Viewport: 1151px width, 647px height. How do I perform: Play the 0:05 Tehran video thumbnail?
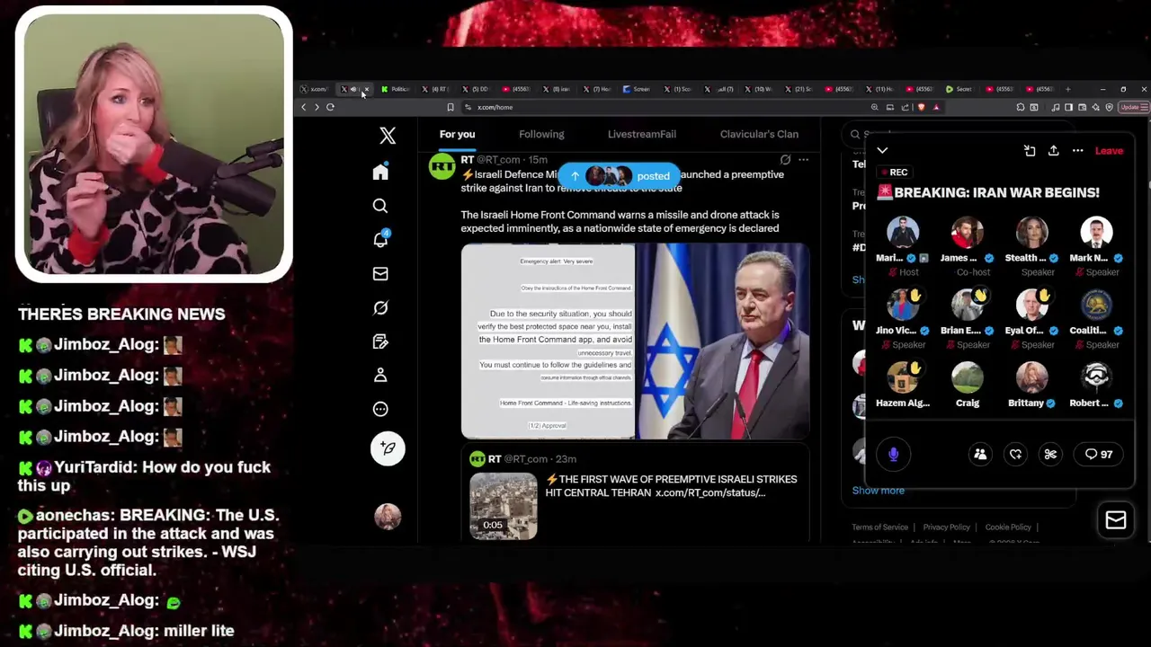504,506
